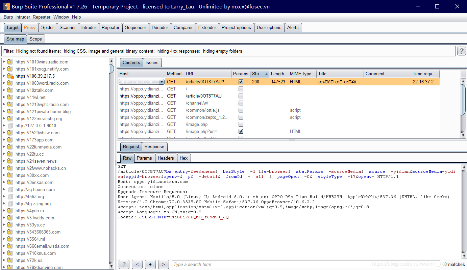467x270 pixels.
Task: Toggle Params checkbox for /channel/w/ row
Action: pyautogui.click(x=241, y=103)
